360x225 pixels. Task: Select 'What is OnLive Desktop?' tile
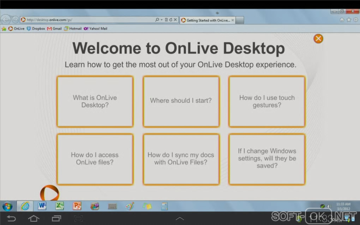[95, 101]
